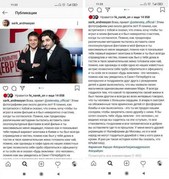Create new post with plus icon on left
169x179 pixels.
[x=41, y=164]
